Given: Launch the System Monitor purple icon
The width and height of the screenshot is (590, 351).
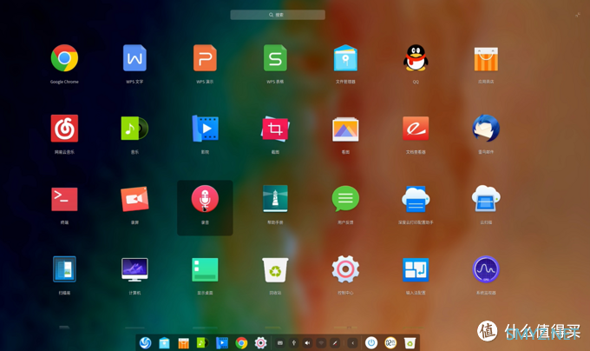Looking at the screenshot, I should tap(486, 269).
